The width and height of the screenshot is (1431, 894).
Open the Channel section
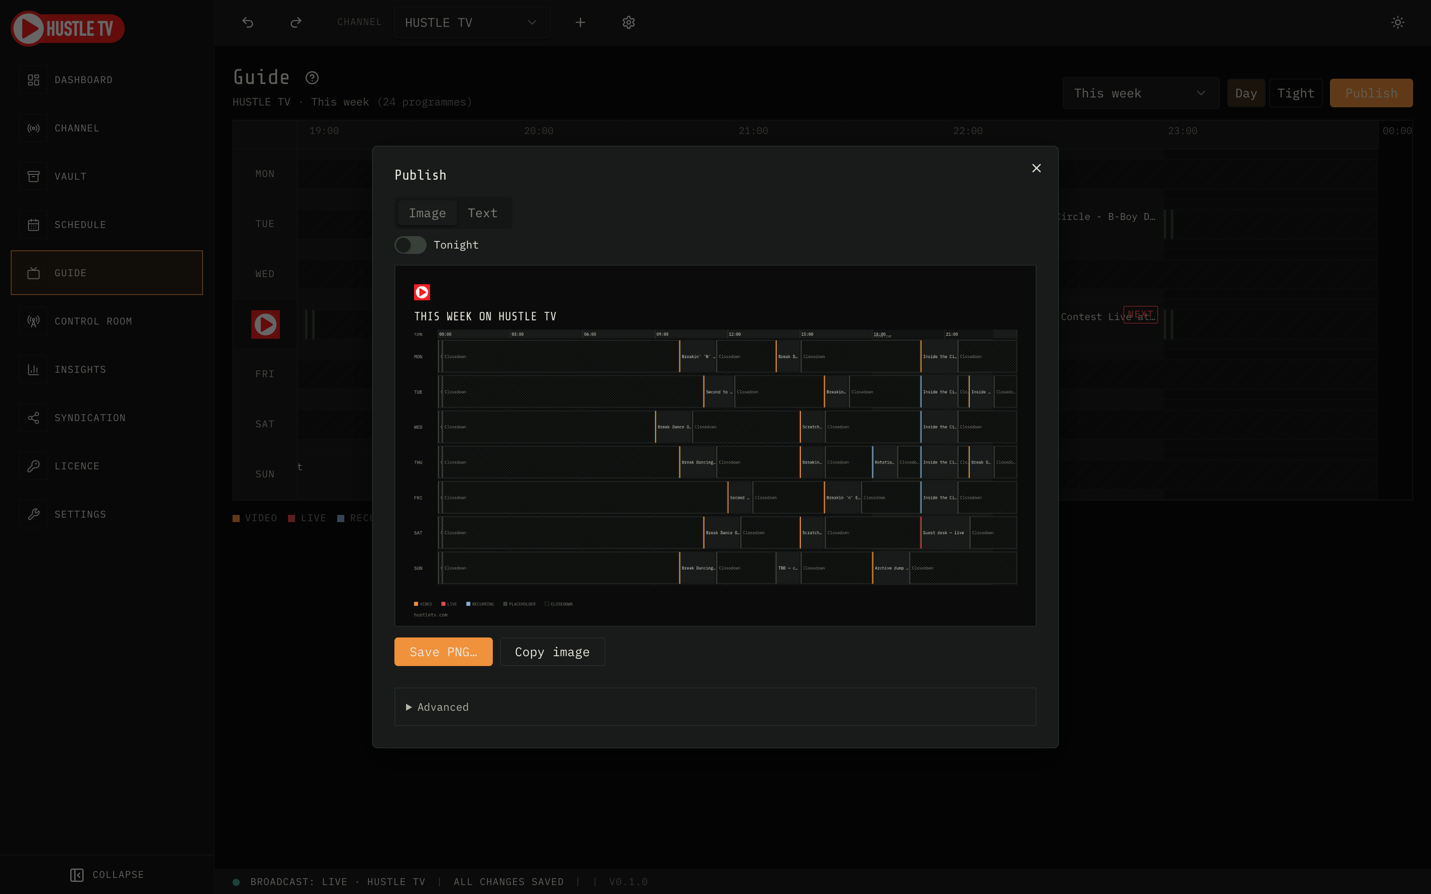pyautogui.click(x=106, y=128)
